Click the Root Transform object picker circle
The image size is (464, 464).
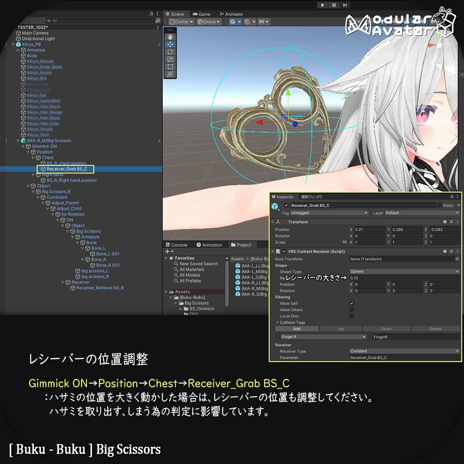click(457, 259)
